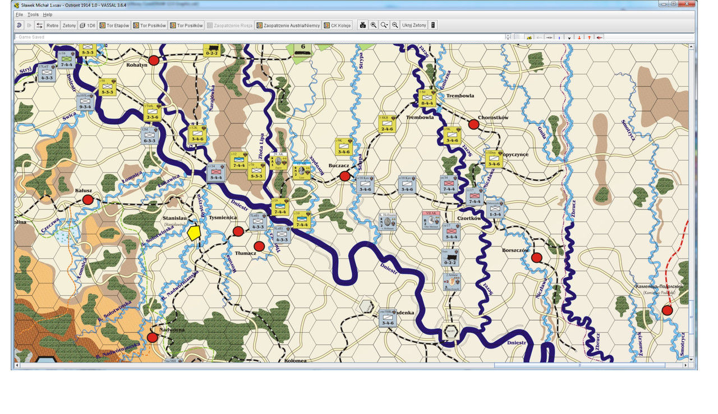Click the Game Saved log line
Image resolution: width=718 pixels, height=414 pixels.
[x=260, y=37]
